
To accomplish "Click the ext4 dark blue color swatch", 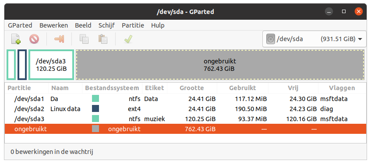I will (95, 109).
